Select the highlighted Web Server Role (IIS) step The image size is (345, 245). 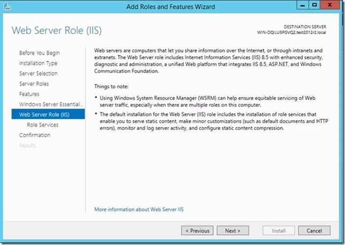44,114
